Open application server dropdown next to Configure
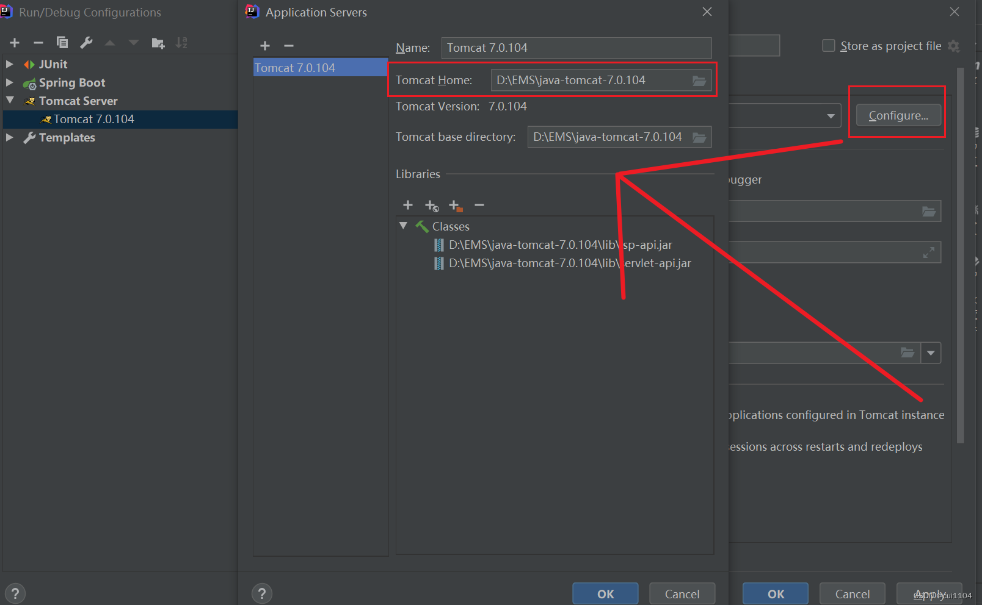The height and width of the screenshot is (605, 982). click(x=831, y=116)
